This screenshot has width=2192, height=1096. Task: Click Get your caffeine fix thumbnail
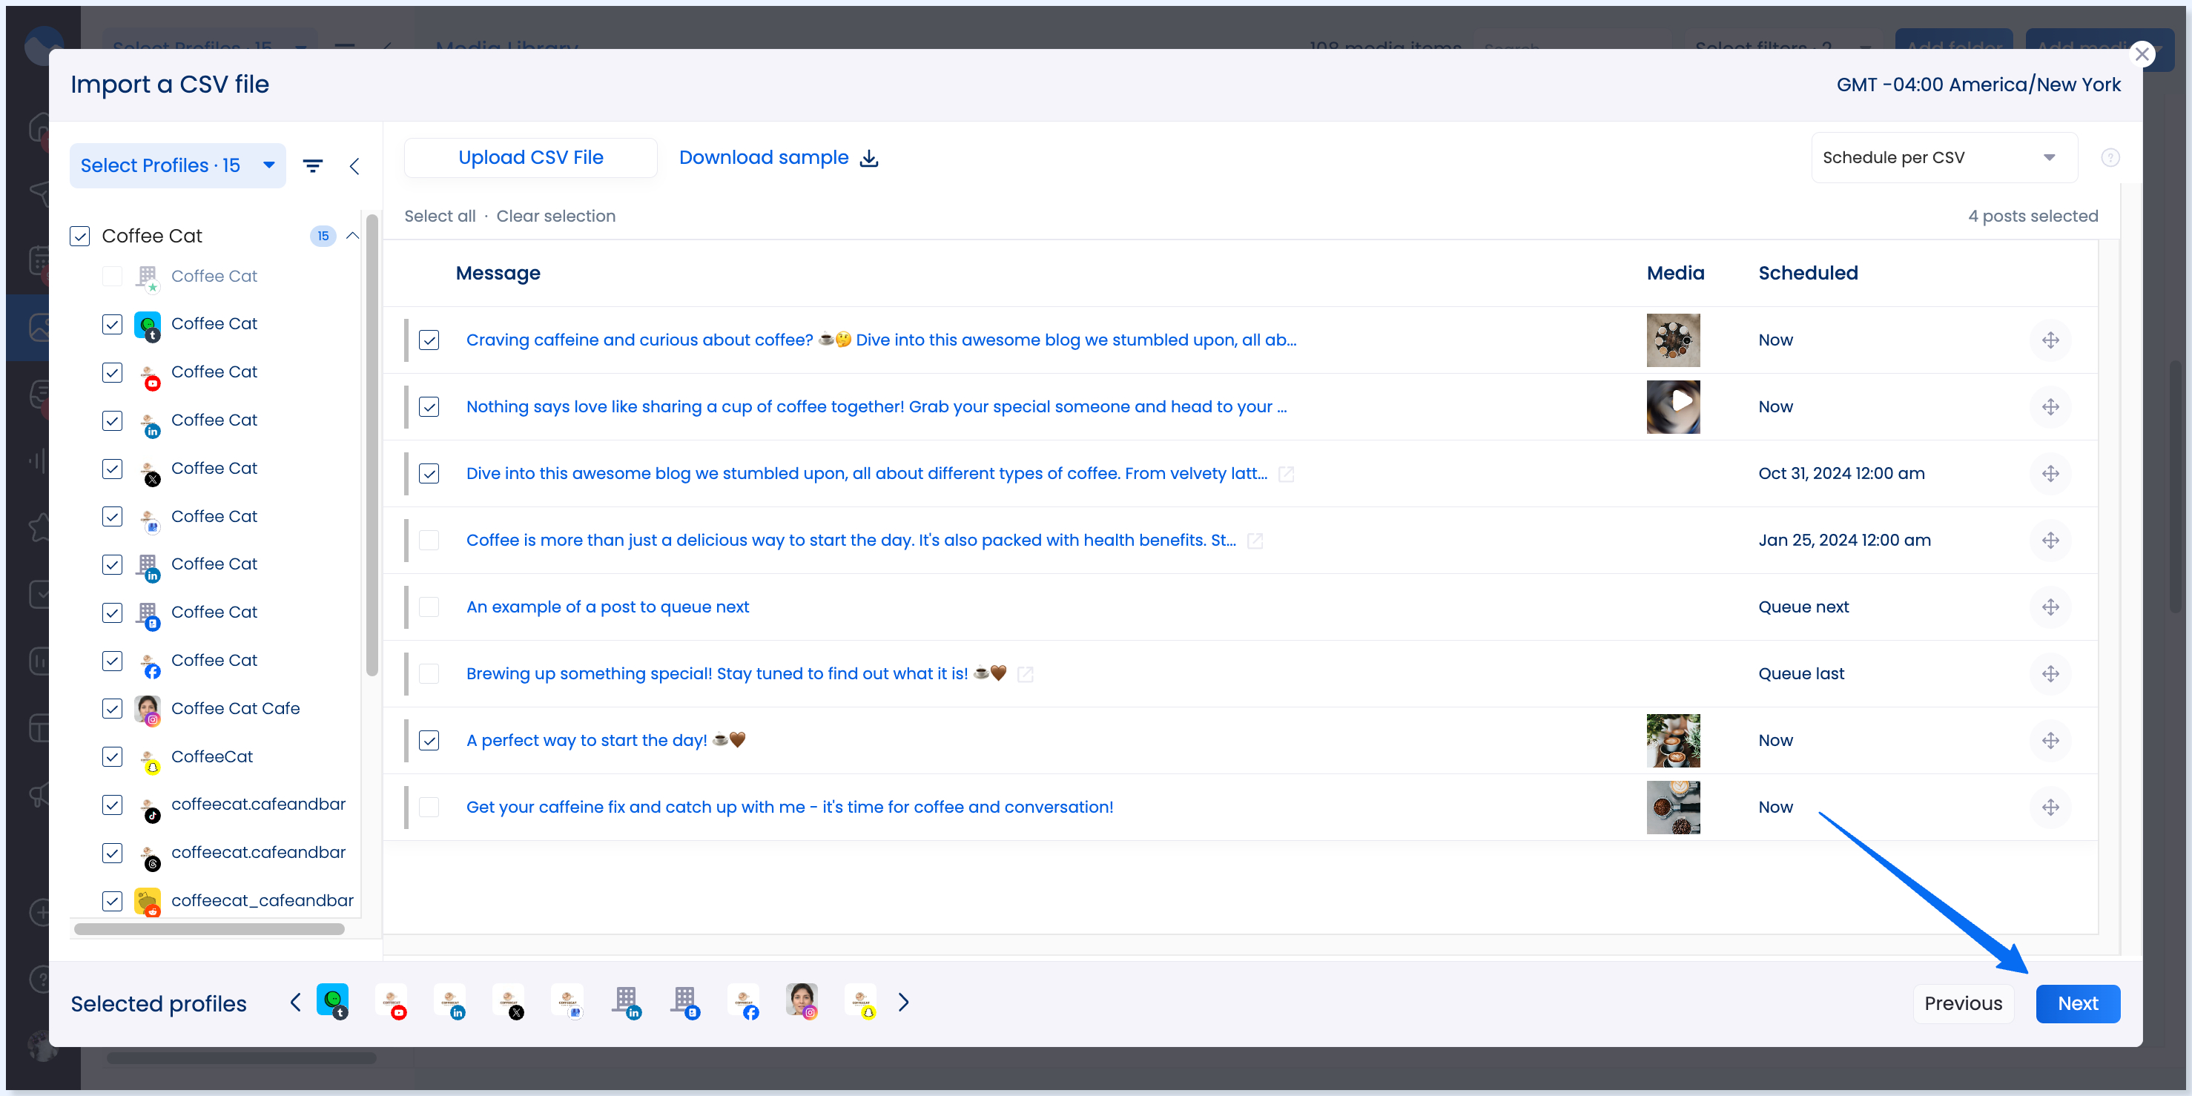(1673, 808)
